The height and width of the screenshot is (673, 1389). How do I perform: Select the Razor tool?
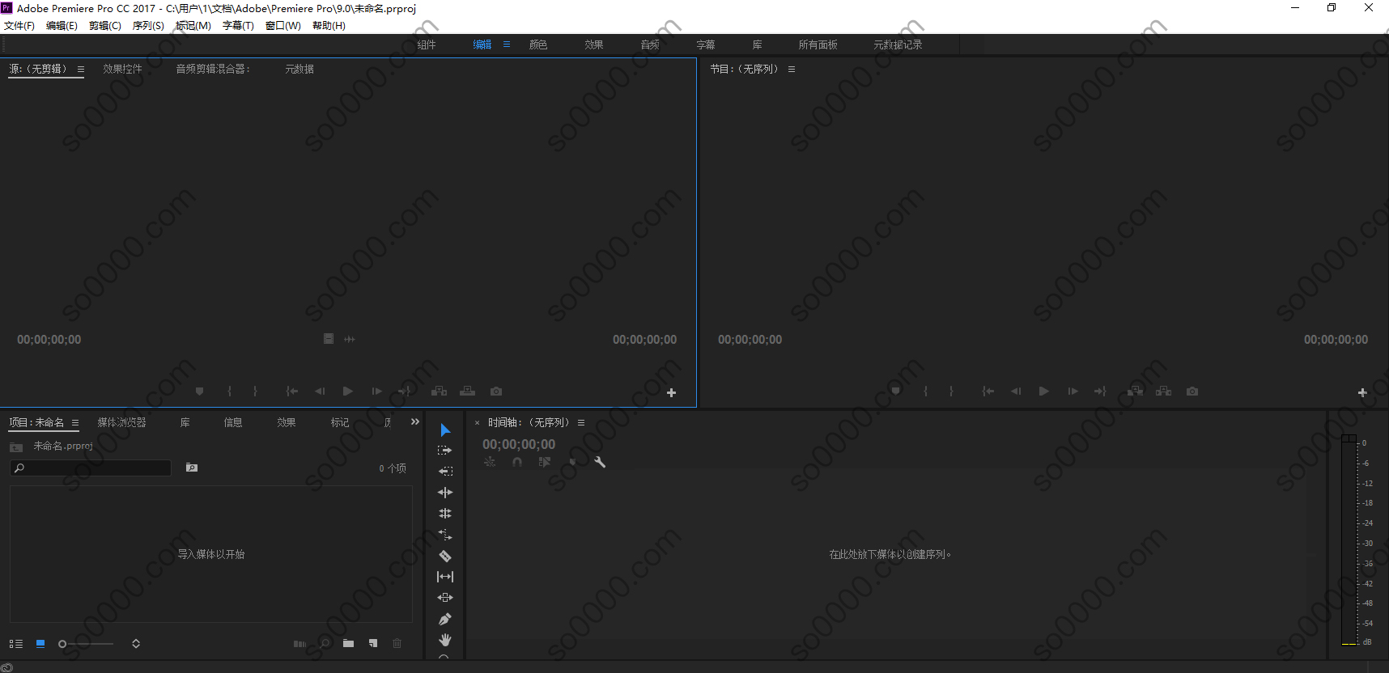pos(445,556)
